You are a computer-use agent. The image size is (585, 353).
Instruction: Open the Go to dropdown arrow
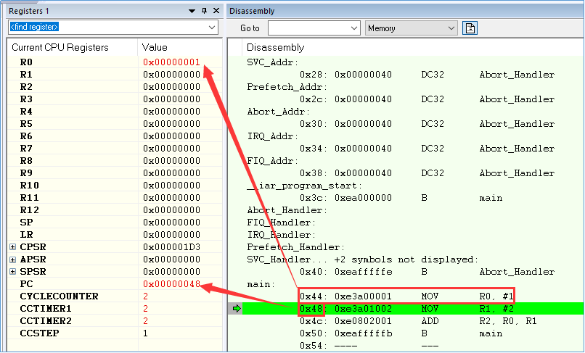tap(354, 28)
